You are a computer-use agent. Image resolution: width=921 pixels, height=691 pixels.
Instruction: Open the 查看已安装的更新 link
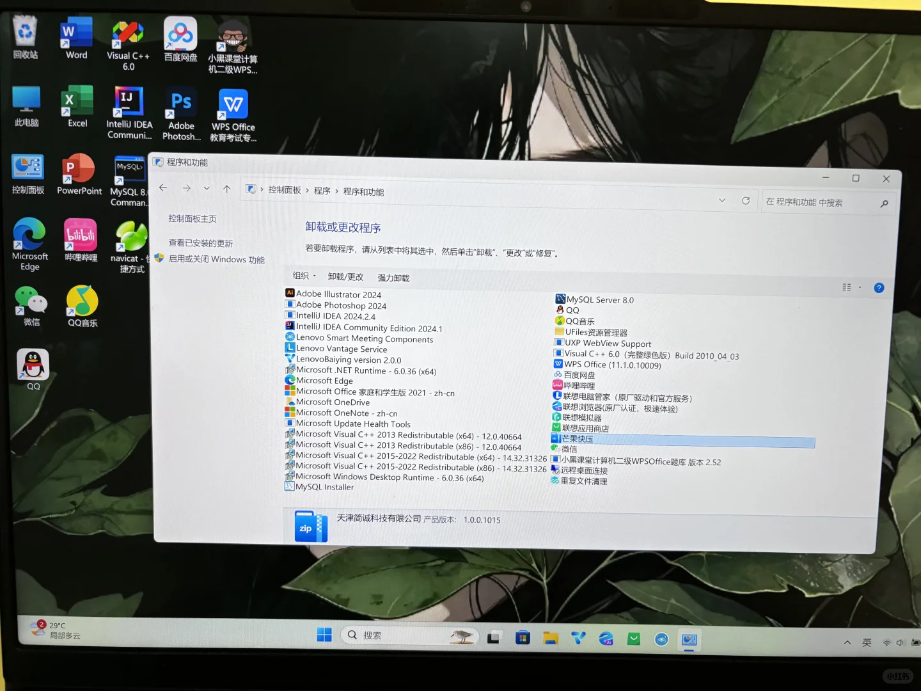click(201, 243)
